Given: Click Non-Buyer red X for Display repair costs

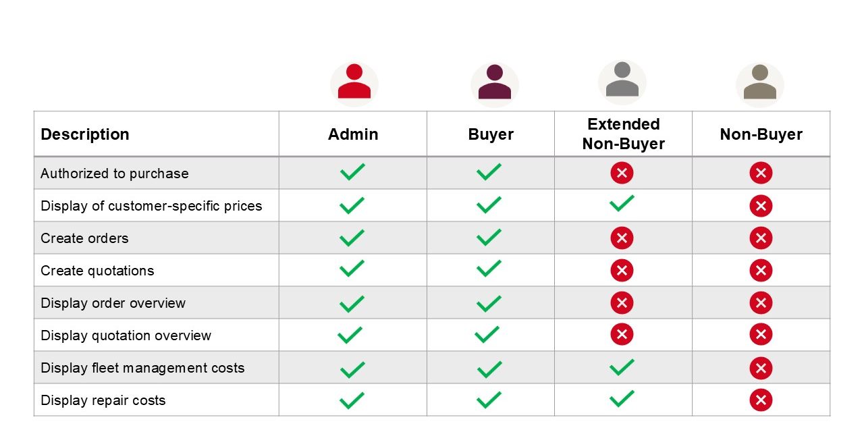Looking at the screenshot, I should click(x=761, y=400).
